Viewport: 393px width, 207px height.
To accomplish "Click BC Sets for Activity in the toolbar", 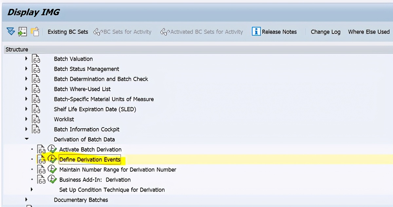I will (123, 32).
